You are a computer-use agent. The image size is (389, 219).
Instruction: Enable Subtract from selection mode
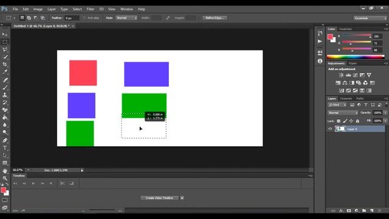pyautogui.click(x=36, y=18)
